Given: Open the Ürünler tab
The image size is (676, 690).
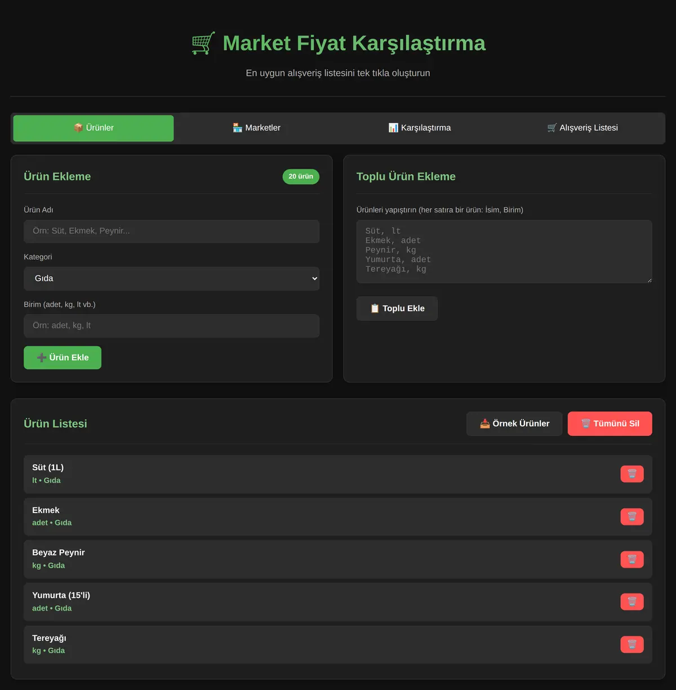Looking at the screenshot, I should click(94, 128).
